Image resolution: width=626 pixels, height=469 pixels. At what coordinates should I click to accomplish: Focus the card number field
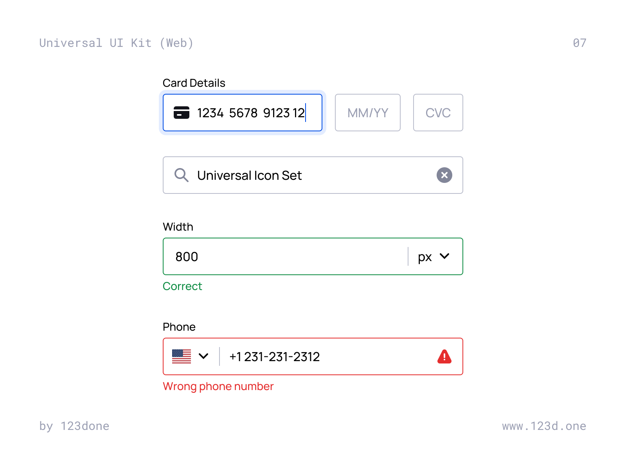click(243, 113)
